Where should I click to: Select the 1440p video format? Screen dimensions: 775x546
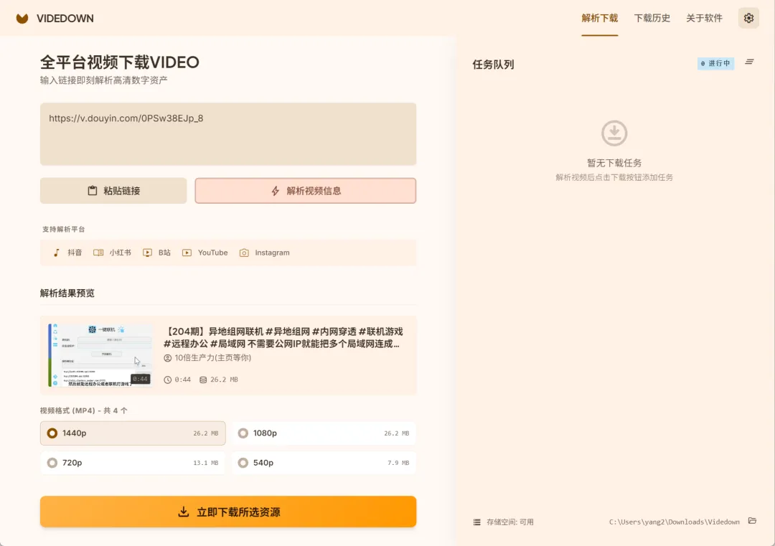[133, 433]
